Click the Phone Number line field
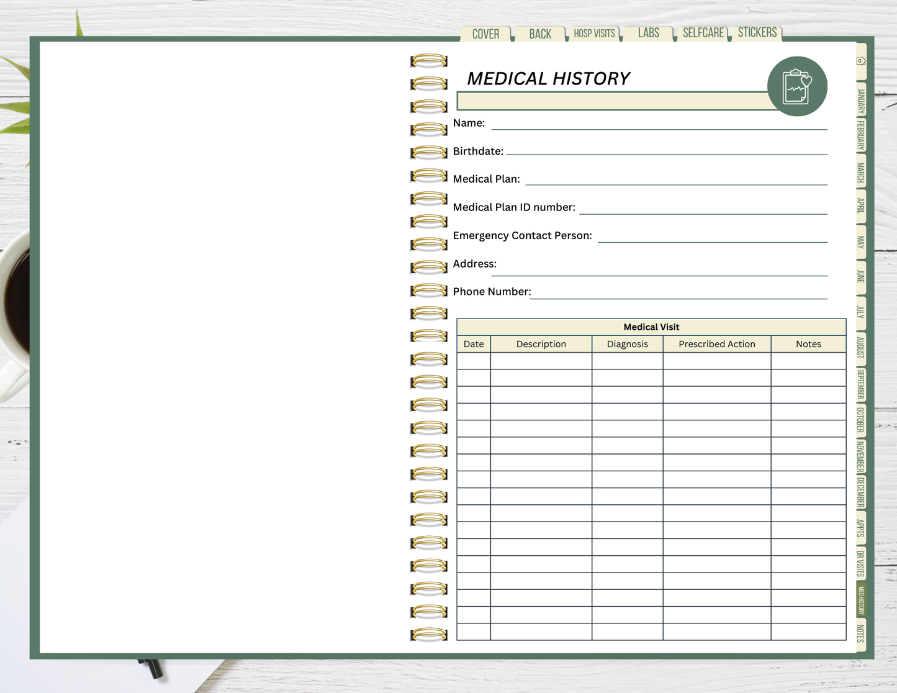 point(678,292)
